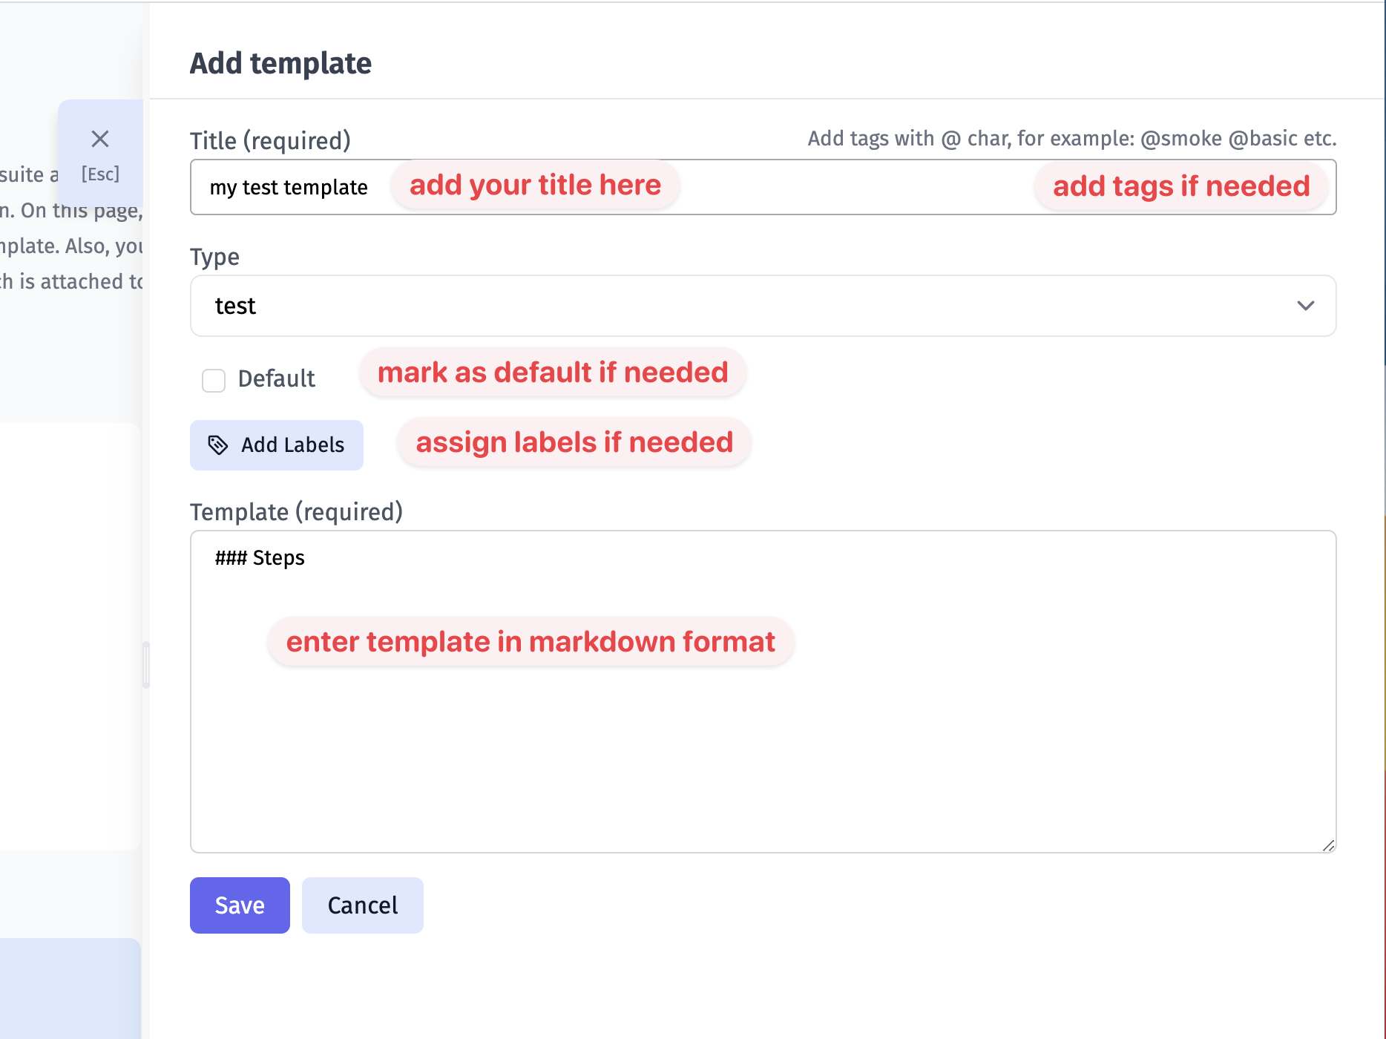Screen dimensions: 1386x1039
Task: Click the Type field label
Action: click(214, 257)
